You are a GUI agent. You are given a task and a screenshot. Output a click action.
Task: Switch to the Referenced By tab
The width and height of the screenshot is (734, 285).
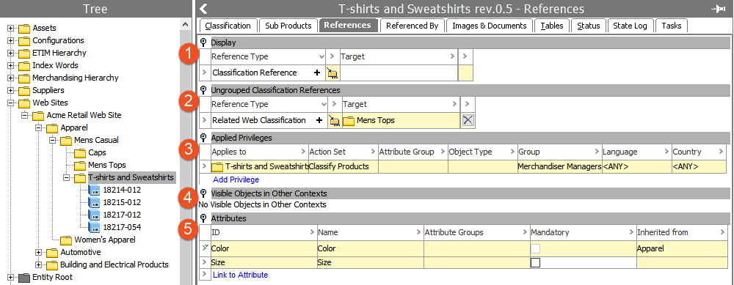point(412,26)
